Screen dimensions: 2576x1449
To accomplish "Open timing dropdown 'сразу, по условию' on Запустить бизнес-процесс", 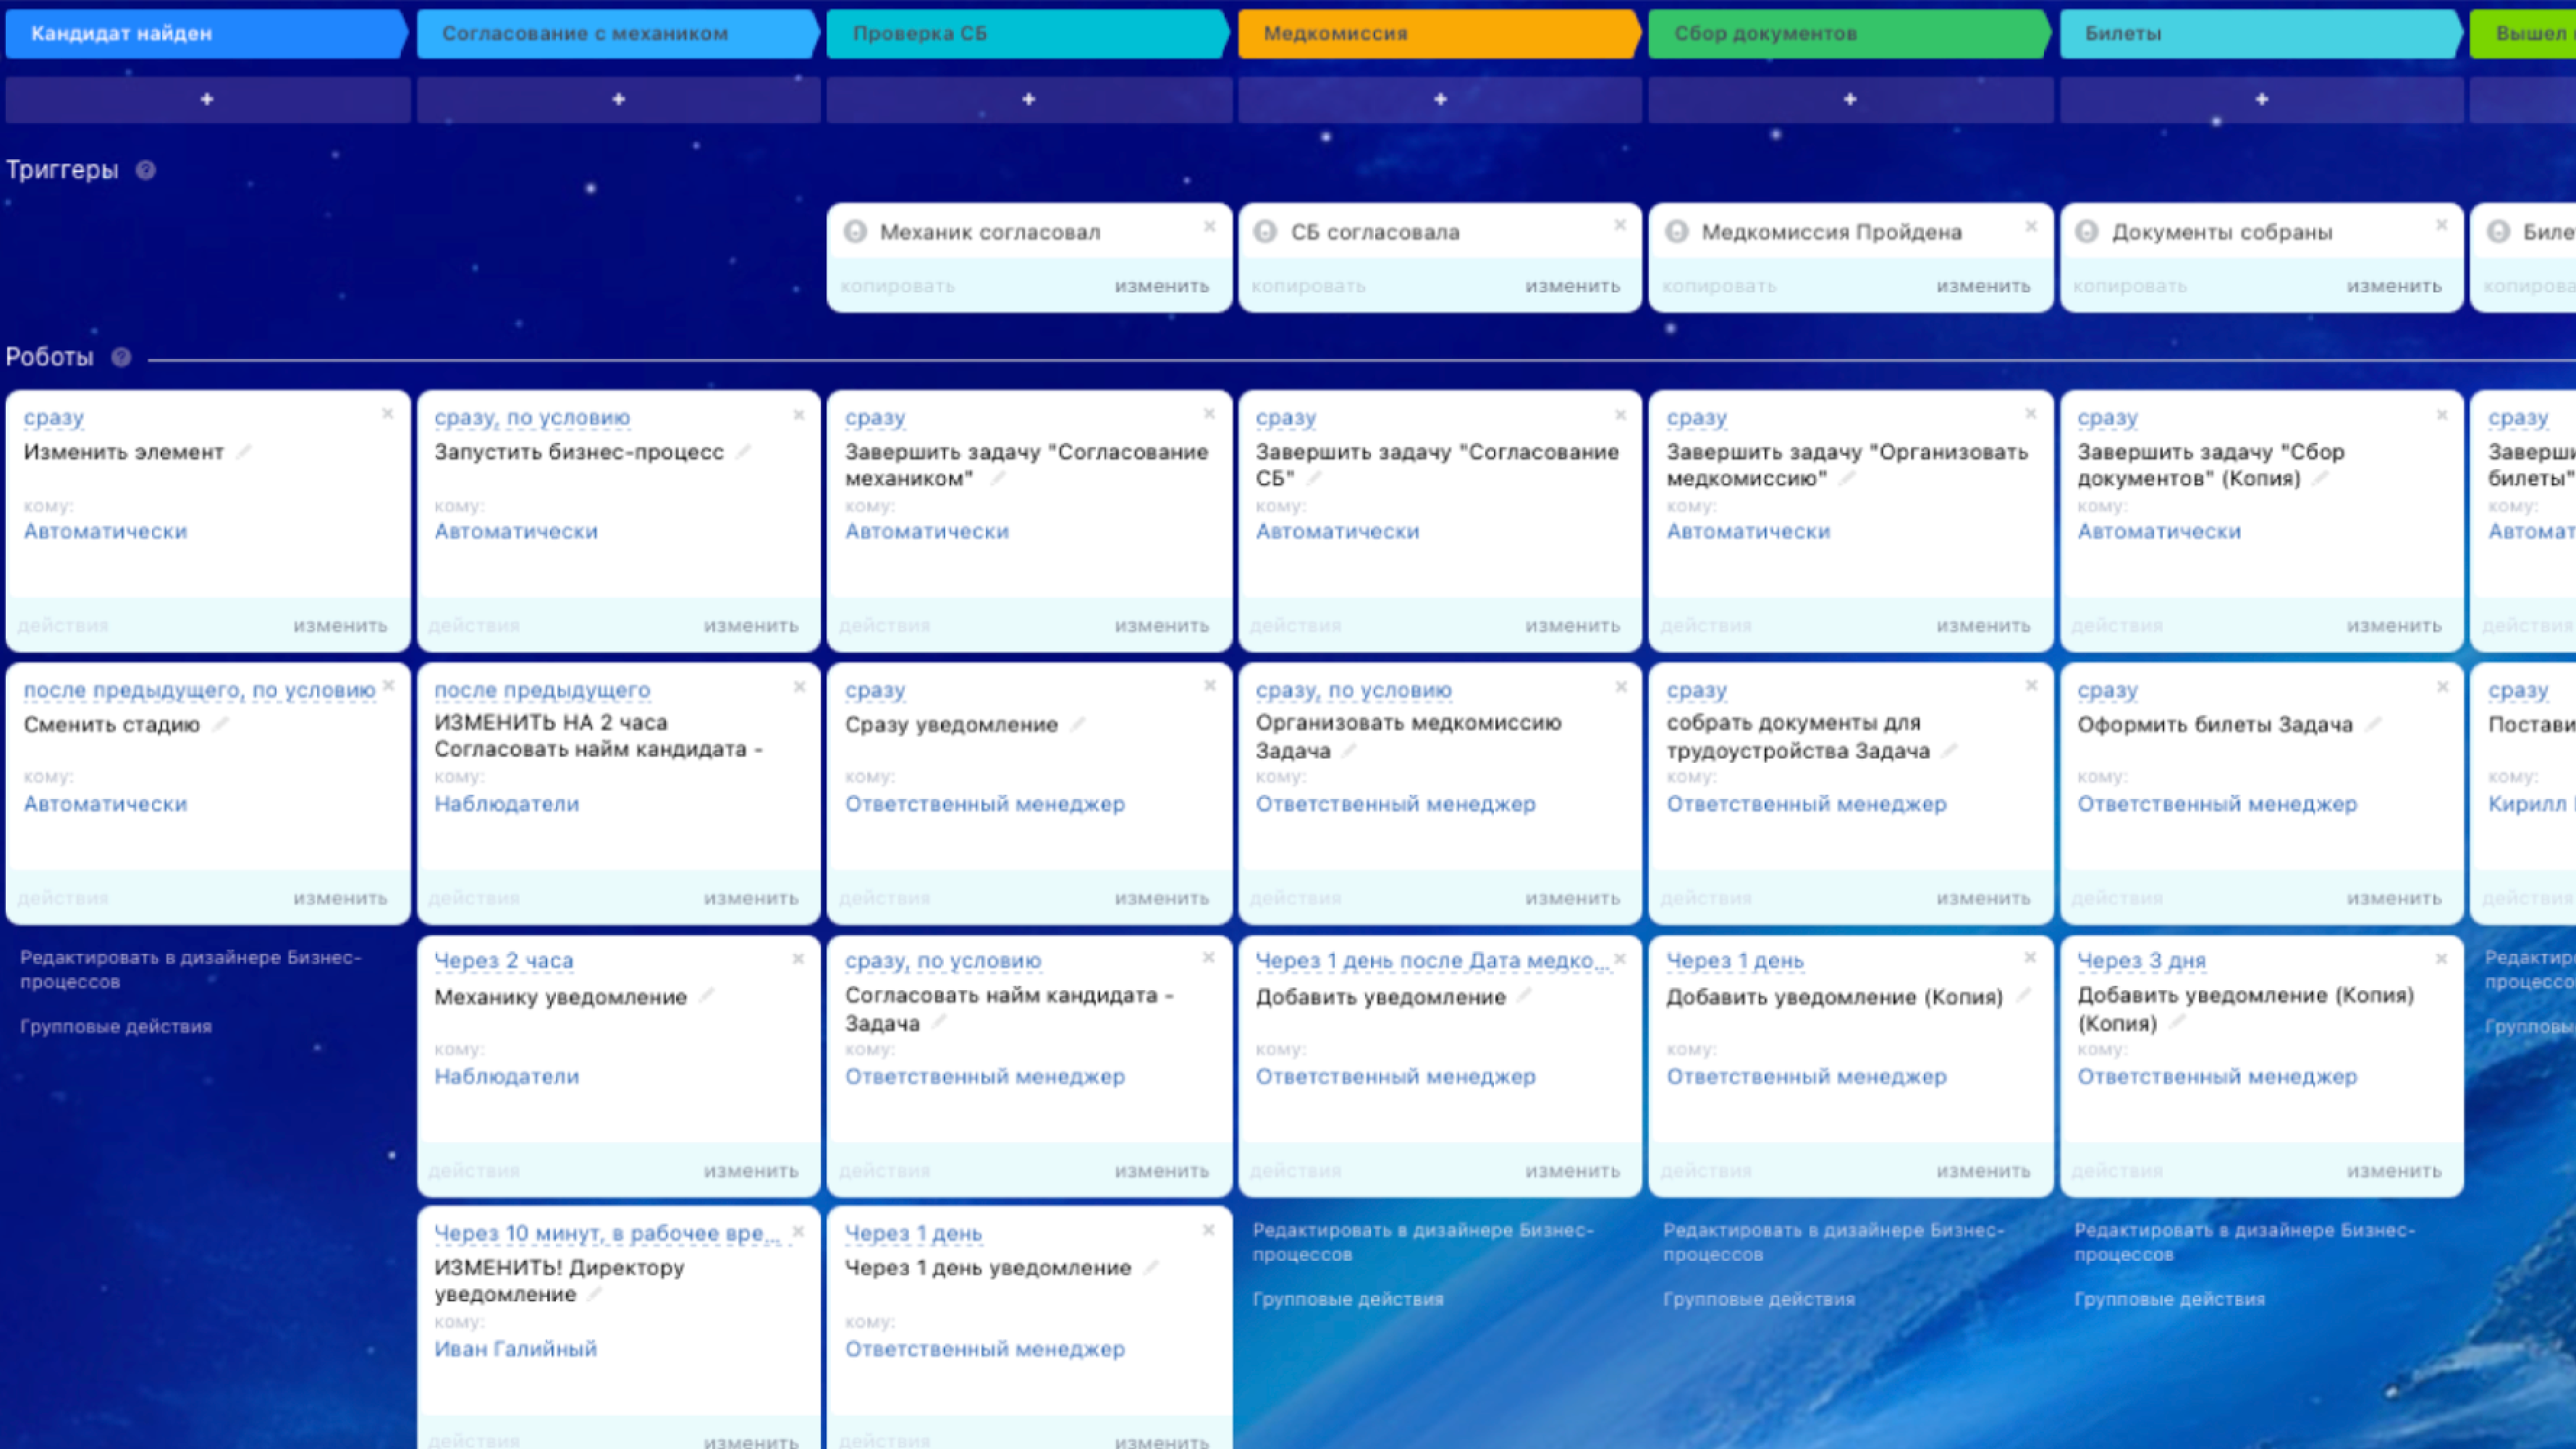I will pyautogui.click(x=532, y=418).
